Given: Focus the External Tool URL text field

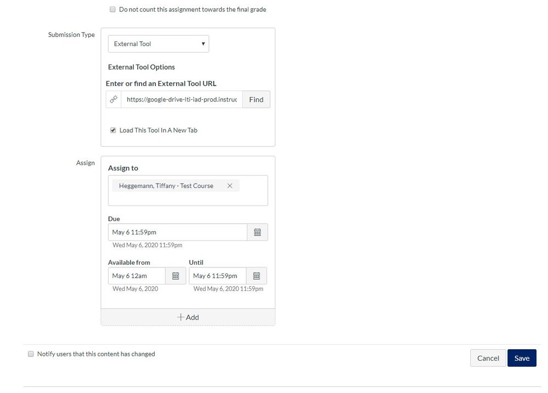Looking at the screenshot, I should [x=182, y=100].
